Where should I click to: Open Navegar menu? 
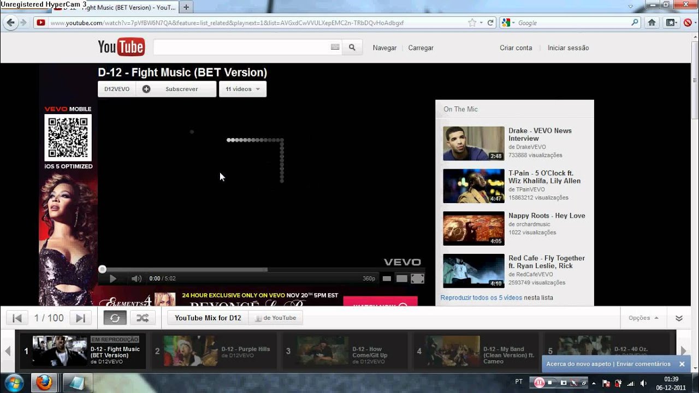tap(384, 48)
